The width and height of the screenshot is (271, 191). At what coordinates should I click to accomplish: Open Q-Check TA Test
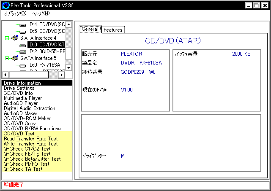(x=37, y=169)
